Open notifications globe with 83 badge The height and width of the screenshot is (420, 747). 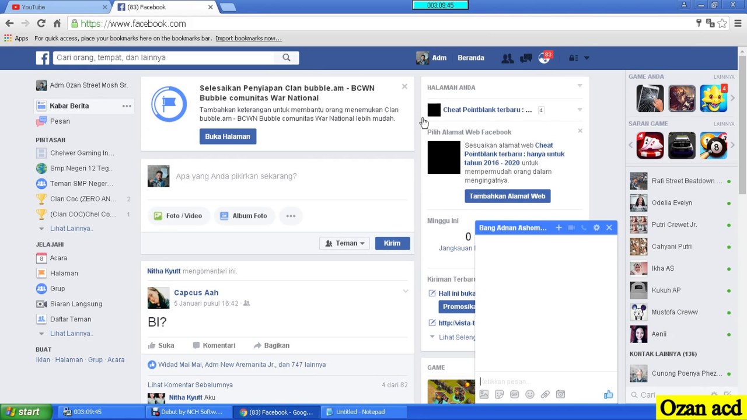544,58
